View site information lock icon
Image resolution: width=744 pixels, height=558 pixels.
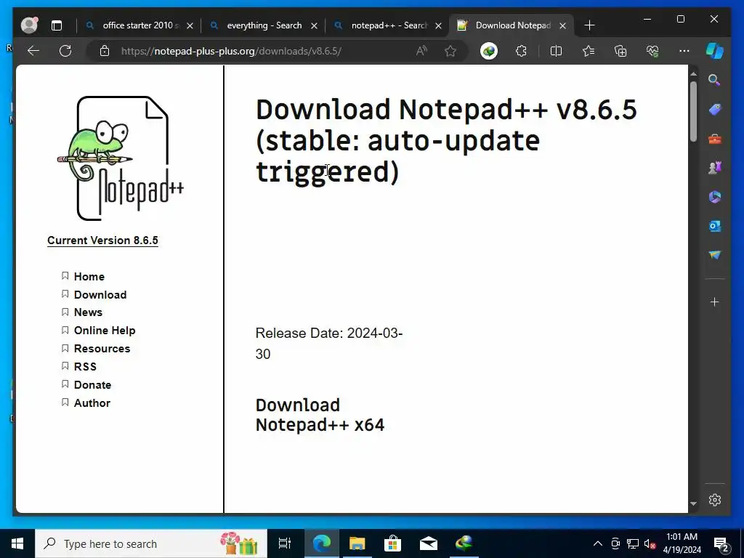[x=105, y=51]
